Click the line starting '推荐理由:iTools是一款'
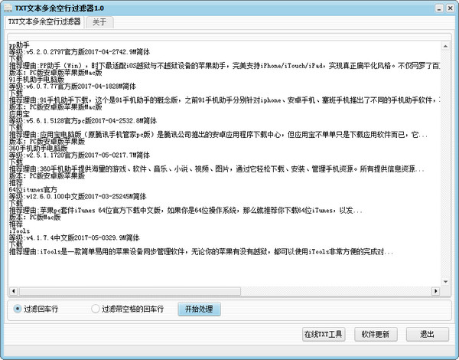The height and width of the screenshot is (360, 459). [x=201, y=251]
